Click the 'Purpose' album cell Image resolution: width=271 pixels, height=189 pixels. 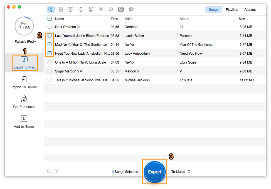coord(186,36)
